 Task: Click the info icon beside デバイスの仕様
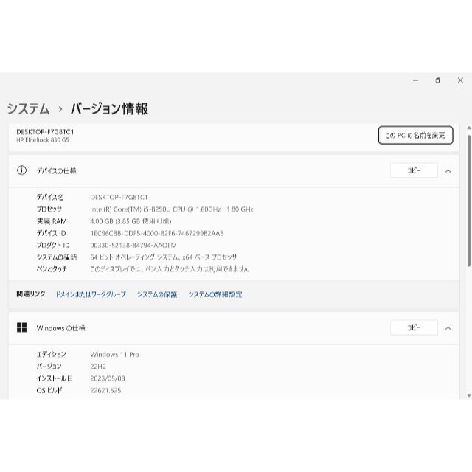[21, 170]
